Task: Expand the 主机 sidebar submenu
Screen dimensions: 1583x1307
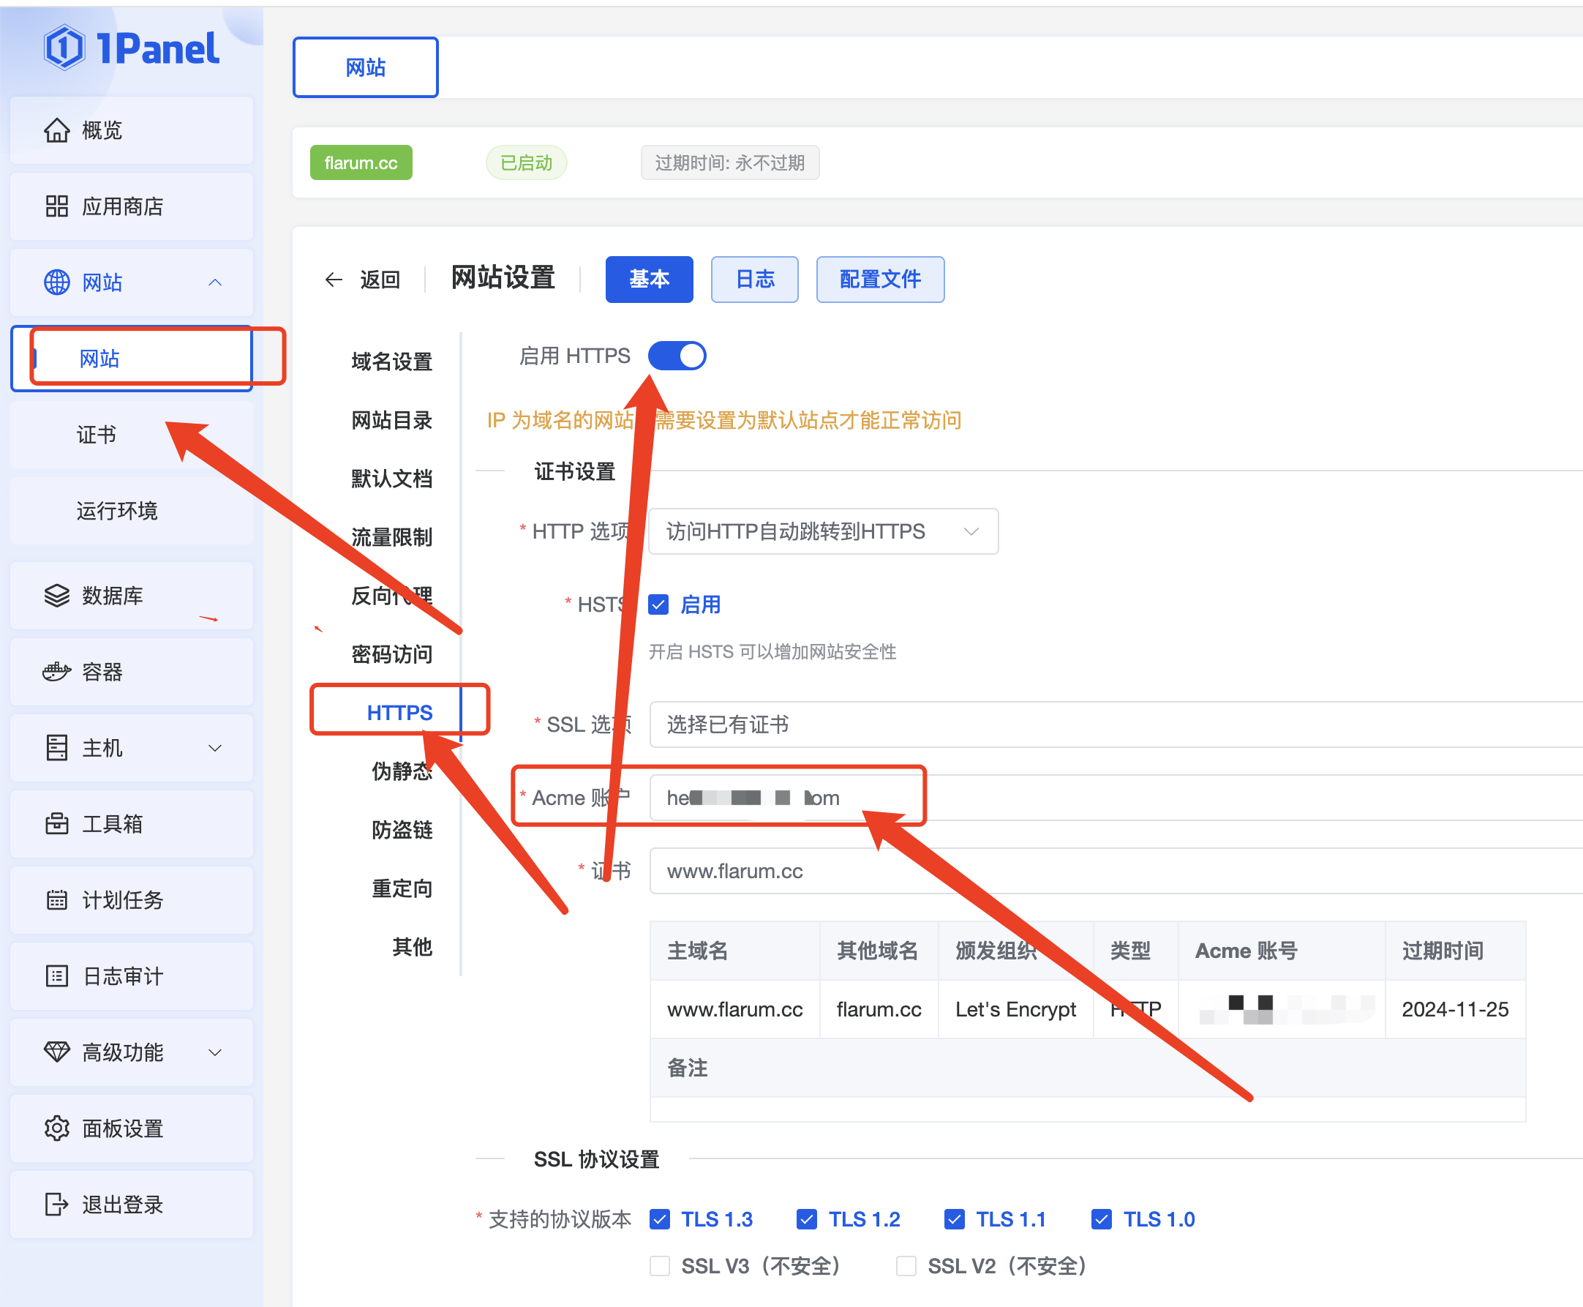Action: 214,748
